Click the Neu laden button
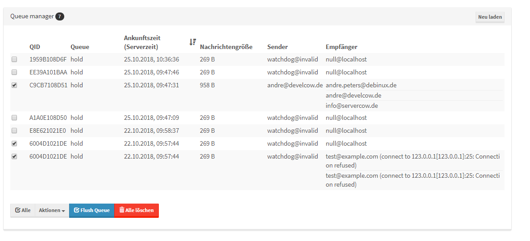530x241 pixels. coord(490,17)
